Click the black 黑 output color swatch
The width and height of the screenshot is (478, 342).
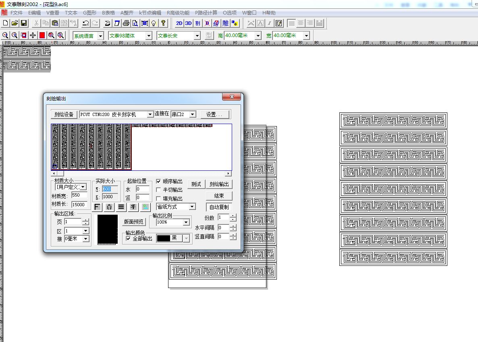click(x=164, y=238)
